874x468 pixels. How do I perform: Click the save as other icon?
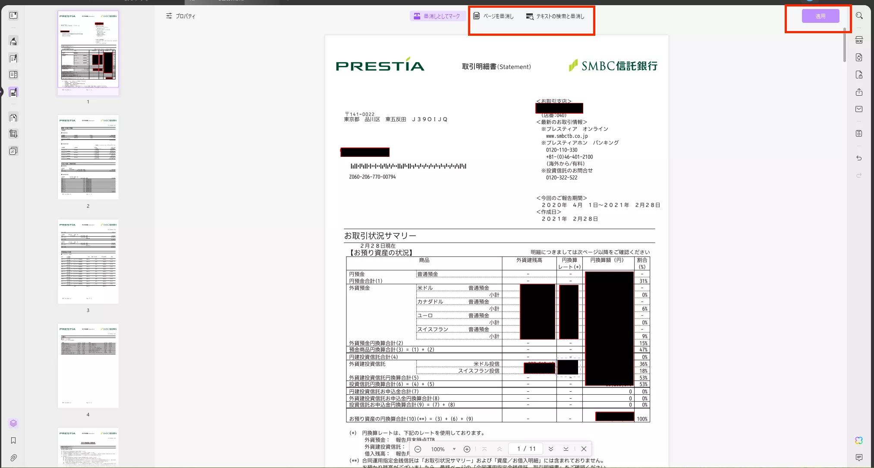(859, 134)
